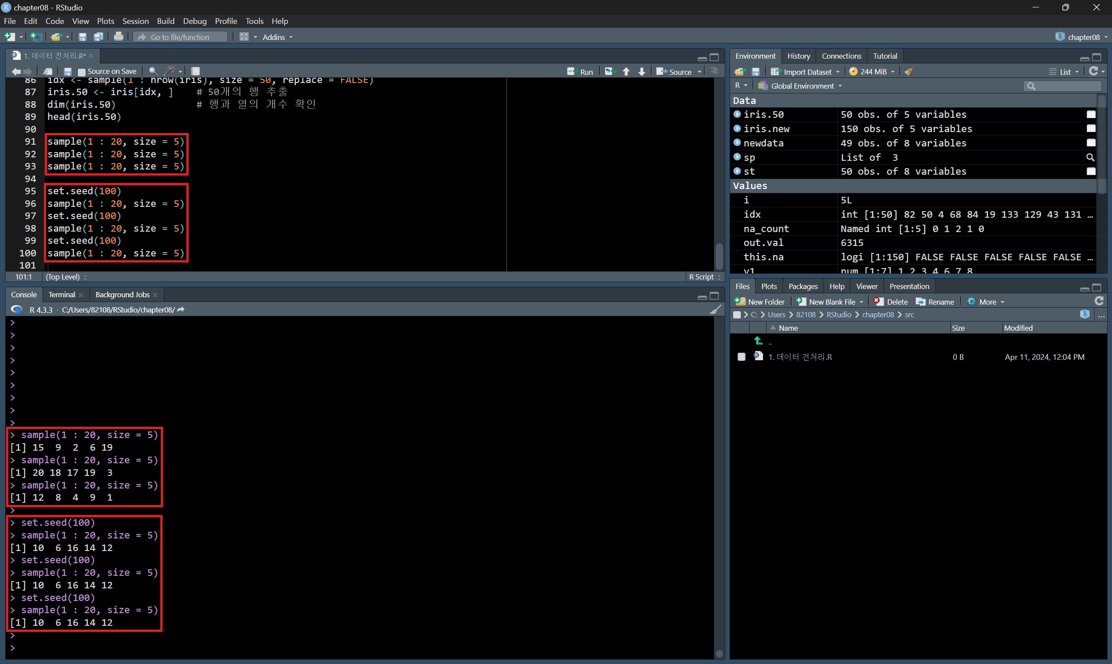Image resolution: width=1112 pixels, height=664 pixels.
Task: Open the Session menu
Action: [x=135, y=21]
